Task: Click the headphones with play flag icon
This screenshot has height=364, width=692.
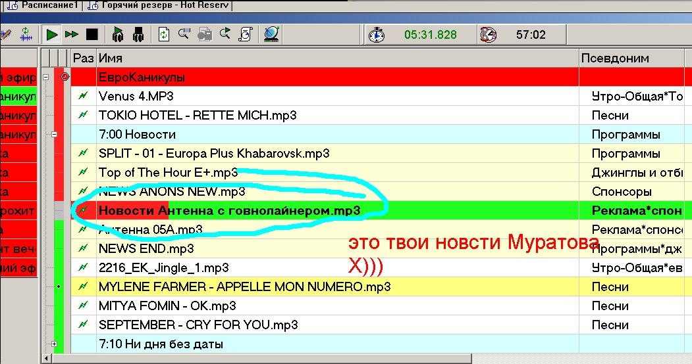Action: (x=119, y=34)
